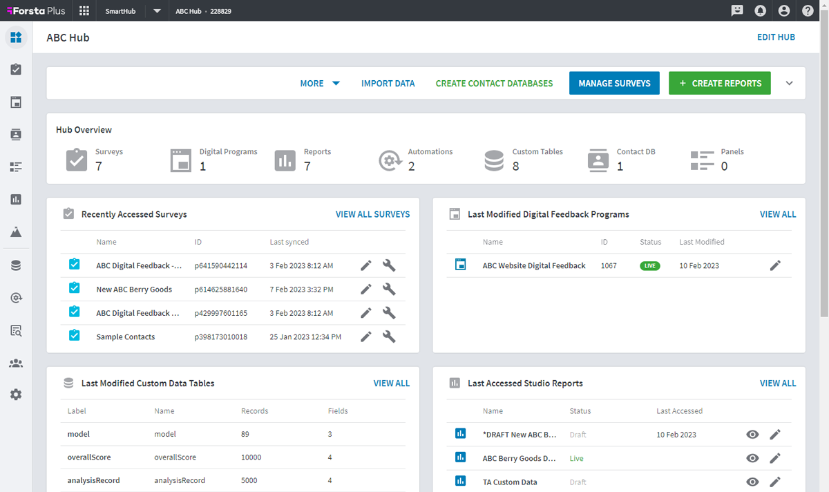Select SmartHub in the top bar
Viewport: 829px width, 492px height.
pos(120,11)
